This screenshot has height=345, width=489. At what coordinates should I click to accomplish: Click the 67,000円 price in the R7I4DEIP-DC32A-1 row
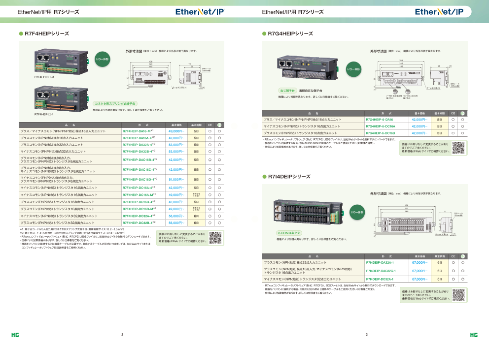(420, 279)
